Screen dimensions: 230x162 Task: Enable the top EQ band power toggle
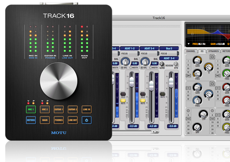point(212,57)
